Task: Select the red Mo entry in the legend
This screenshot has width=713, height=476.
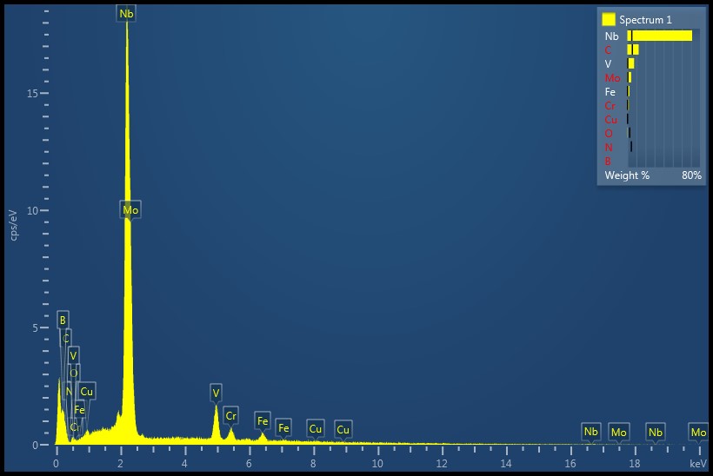Action: 612,78
